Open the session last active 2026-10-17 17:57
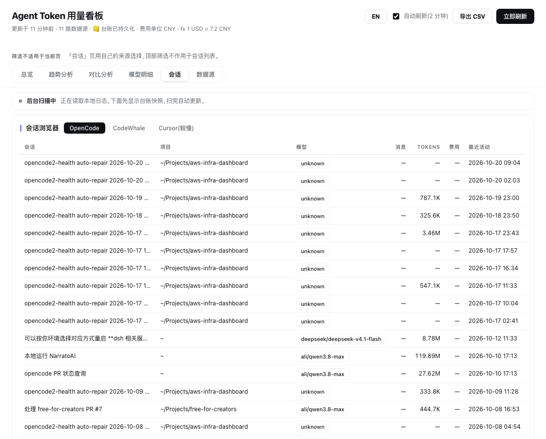Image resolution: width=546 pixels, height=439 pixels. pos(273,251)
